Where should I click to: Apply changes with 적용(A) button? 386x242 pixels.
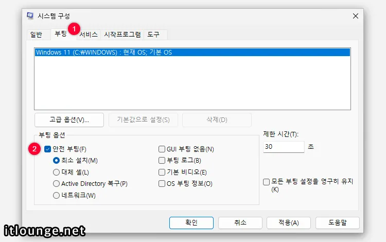pyautogui.click(x=289, y=223)
